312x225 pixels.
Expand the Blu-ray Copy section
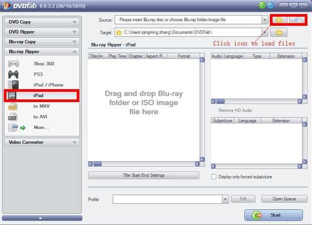(x=42, y=42)
